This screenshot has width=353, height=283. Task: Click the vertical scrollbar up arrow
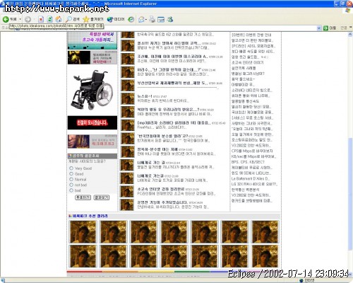(x=350, y=35)
